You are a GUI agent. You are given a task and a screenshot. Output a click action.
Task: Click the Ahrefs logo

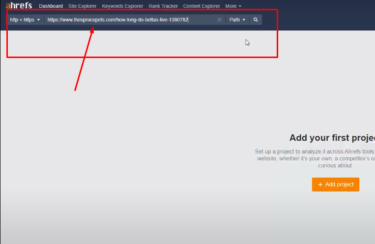point(19,5)
